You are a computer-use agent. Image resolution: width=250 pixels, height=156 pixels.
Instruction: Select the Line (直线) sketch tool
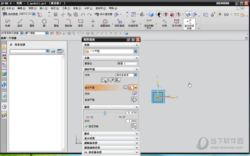click(x=20, y=23)
